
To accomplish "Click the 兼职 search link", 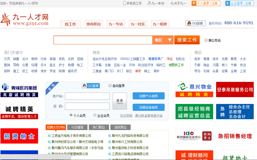I will tap(138, 71).
